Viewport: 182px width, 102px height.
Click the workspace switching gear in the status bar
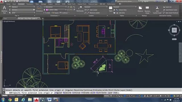tap(161, 96)
